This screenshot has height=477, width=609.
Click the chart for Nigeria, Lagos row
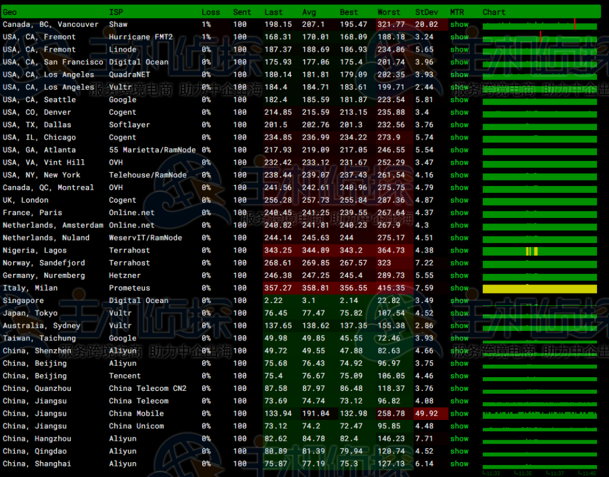(539, 251)
